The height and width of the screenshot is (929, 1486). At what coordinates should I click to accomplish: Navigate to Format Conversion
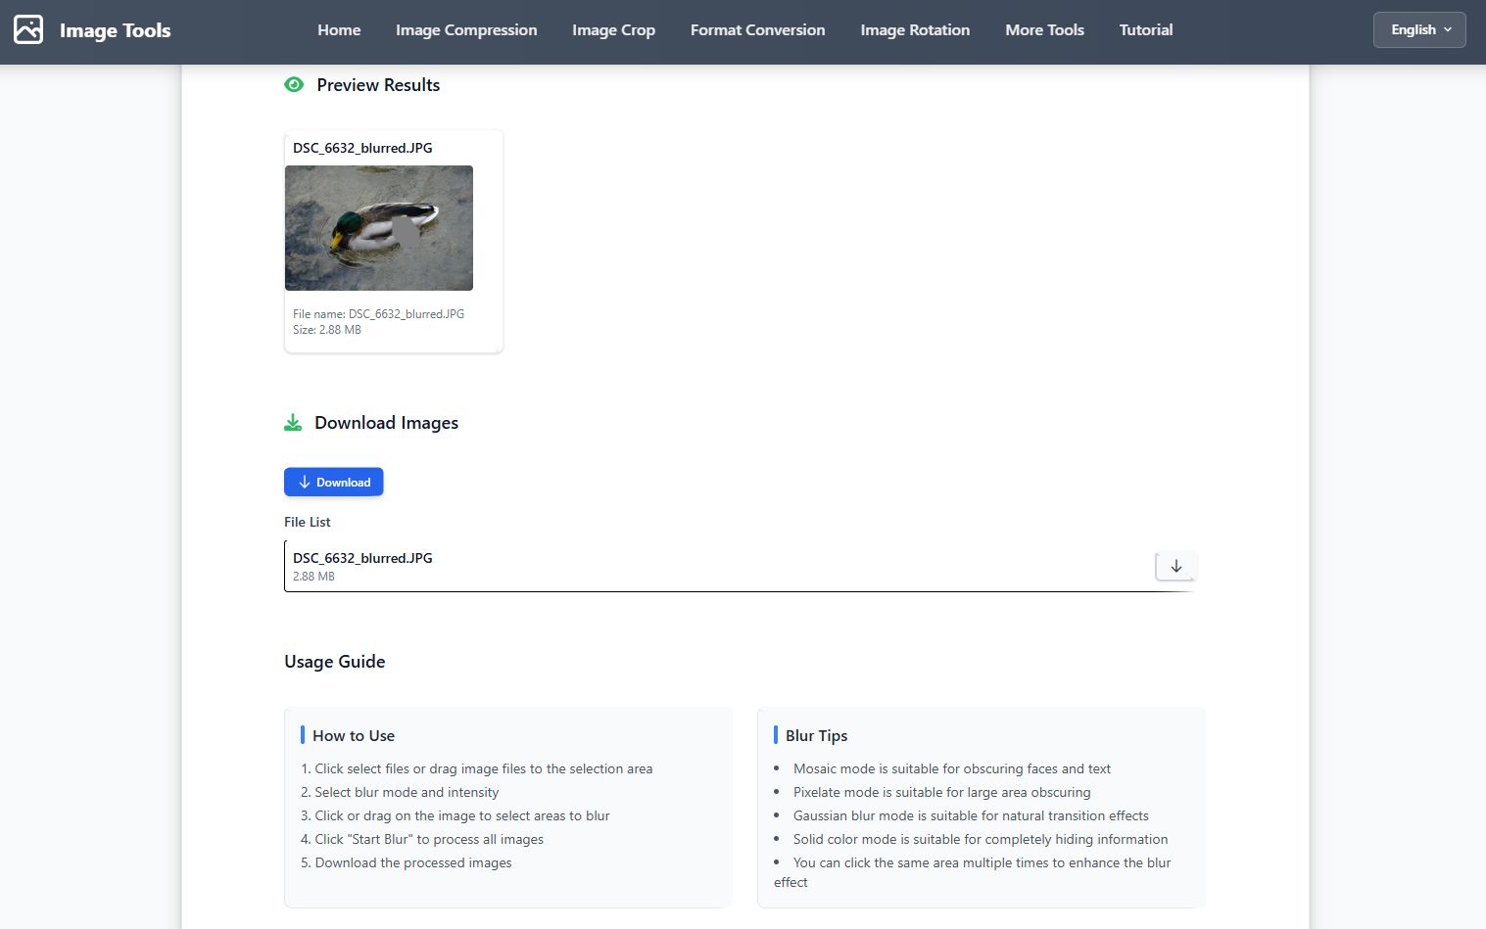tap(757, 29)
